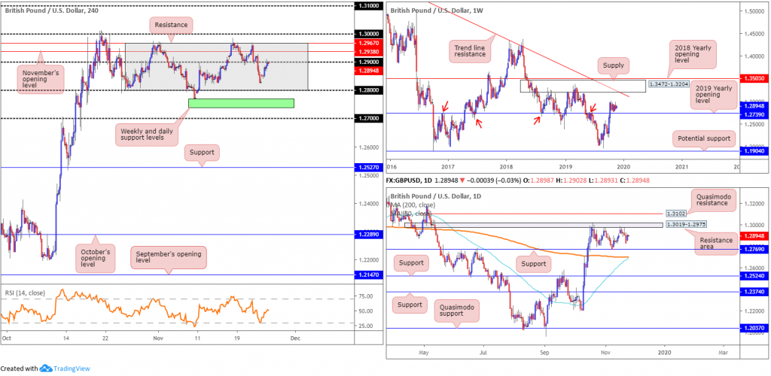Screen dimensions: 771x376
Task: Click the 2018 Yearly opening level callout
Action: click(695, 54)
